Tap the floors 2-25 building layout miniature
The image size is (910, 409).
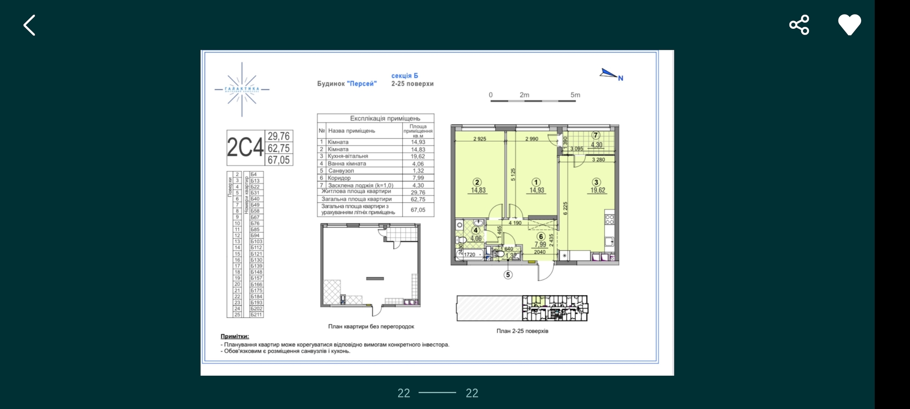[522, 308]
